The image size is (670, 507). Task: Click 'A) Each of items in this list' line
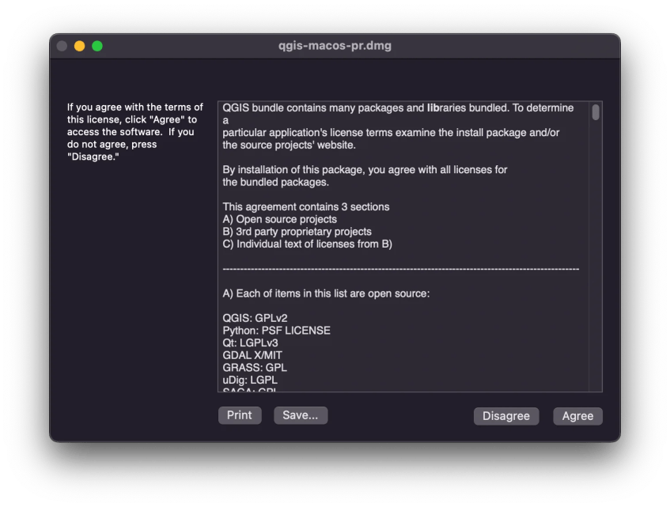pos(326,293)
